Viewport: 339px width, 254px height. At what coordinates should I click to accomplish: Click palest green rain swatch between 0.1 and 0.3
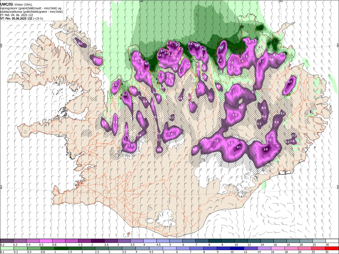click(7, 248)
